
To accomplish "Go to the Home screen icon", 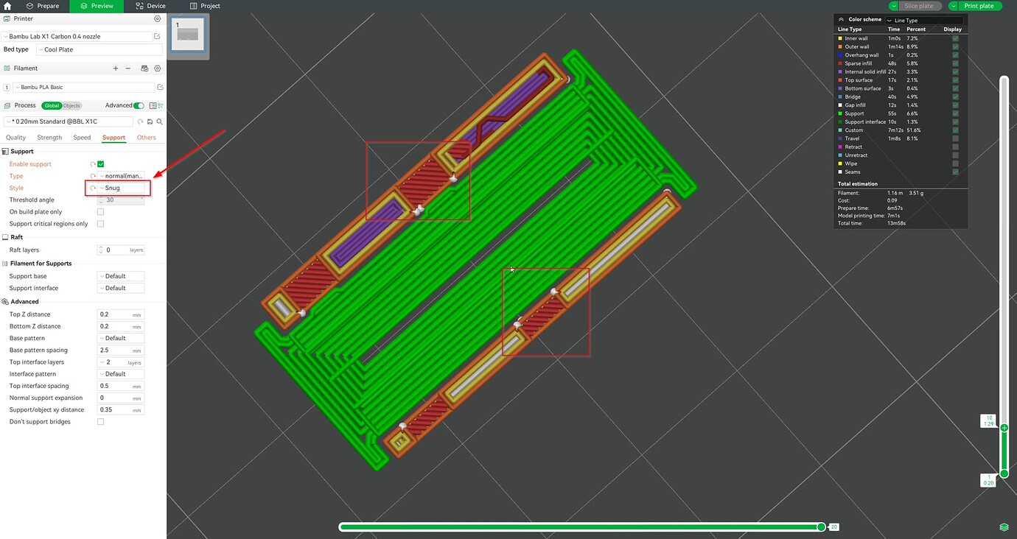I will click(x=7, y=6).
